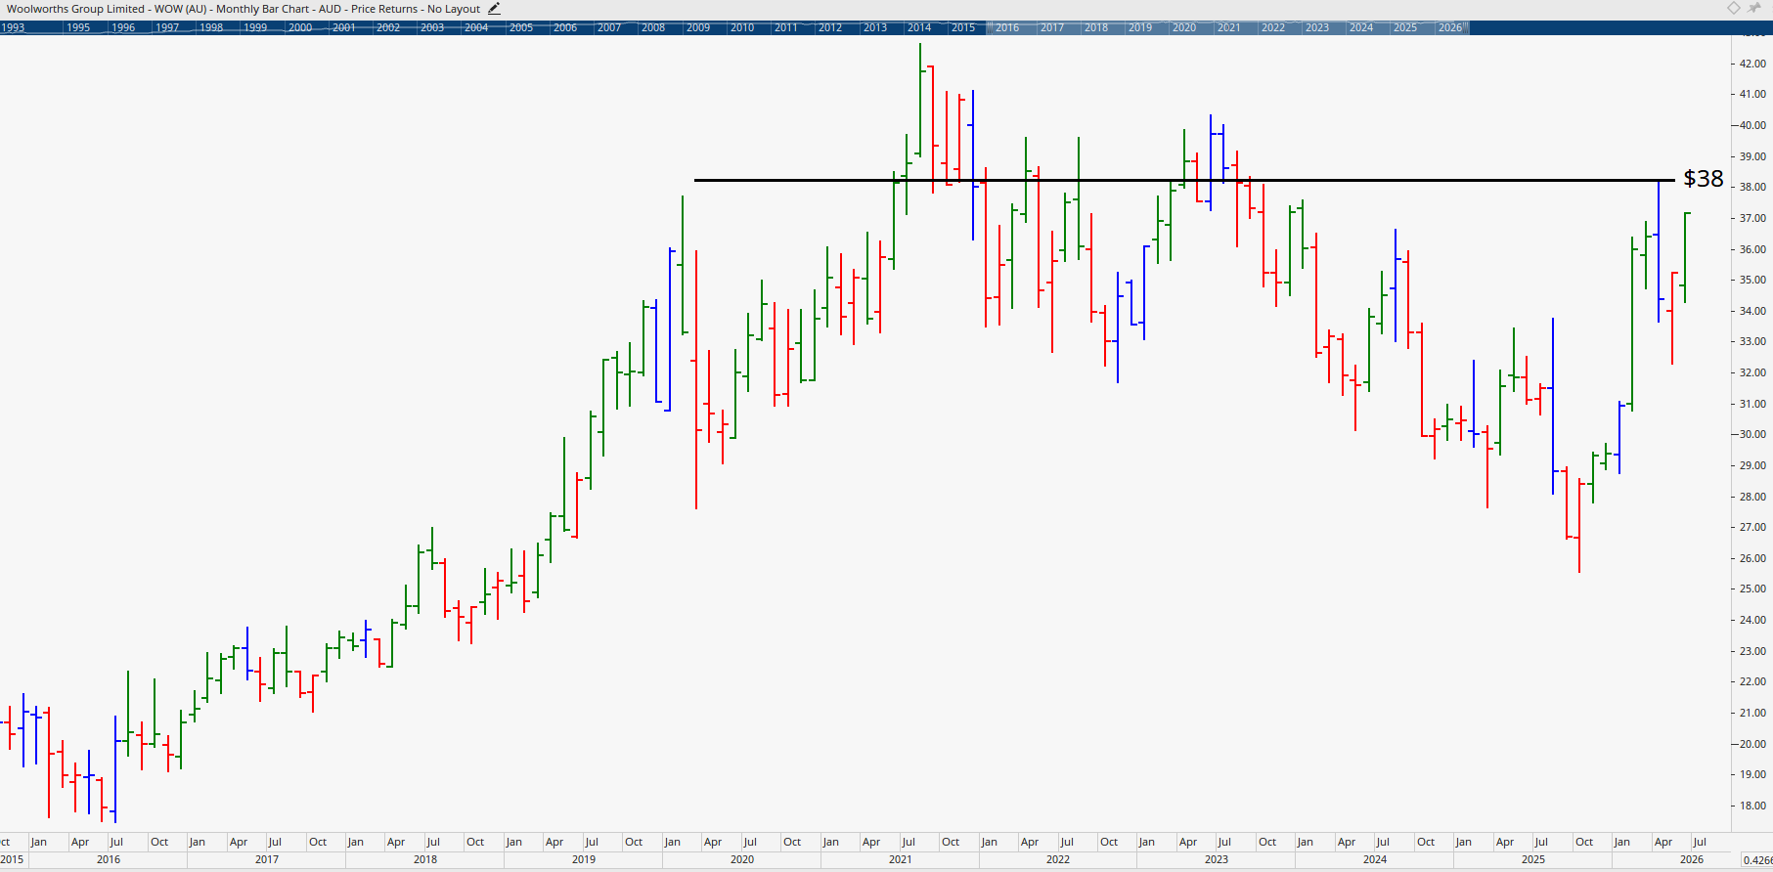The height and width of the screenshot is (872, 1773).
Task: Click 2014 in the overview timeline strip
Action: pos(919,28)
